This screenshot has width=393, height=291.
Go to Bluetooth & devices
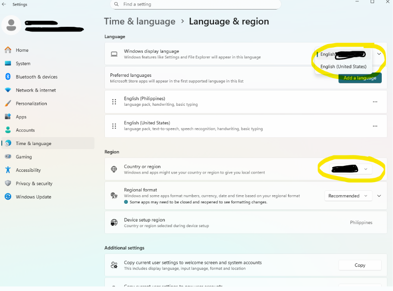tap(48, 77)
